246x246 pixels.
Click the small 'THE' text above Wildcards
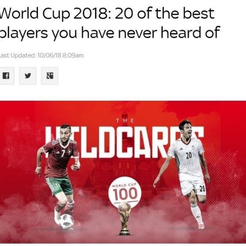click(x=125, y=121)
